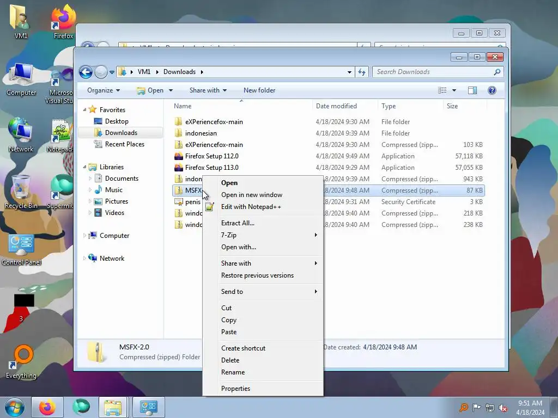Choose Extract All... in context menu
558x418 pixels.
click(x=263, y=223)
